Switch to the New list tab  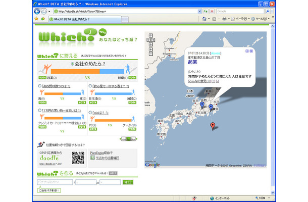(123, 139)
